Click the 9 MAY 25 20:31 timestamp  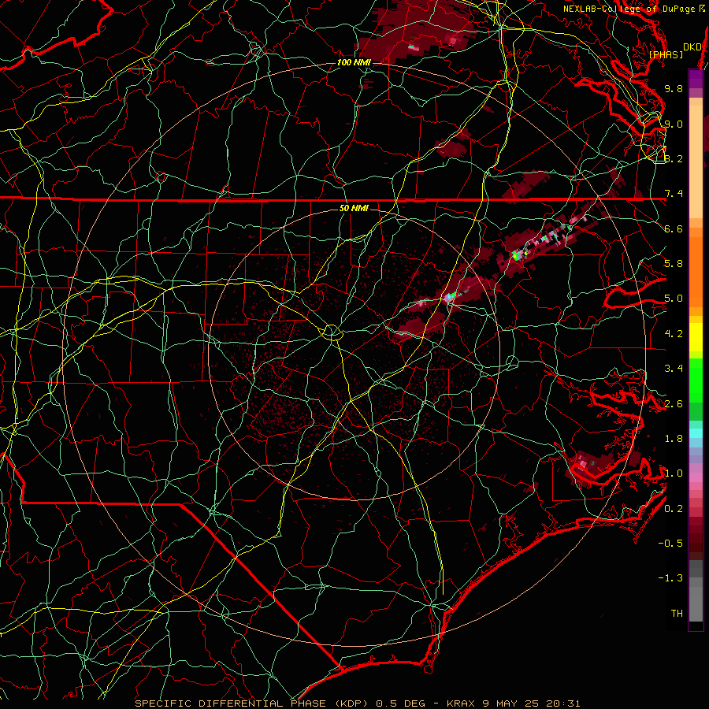pos(531,703)
